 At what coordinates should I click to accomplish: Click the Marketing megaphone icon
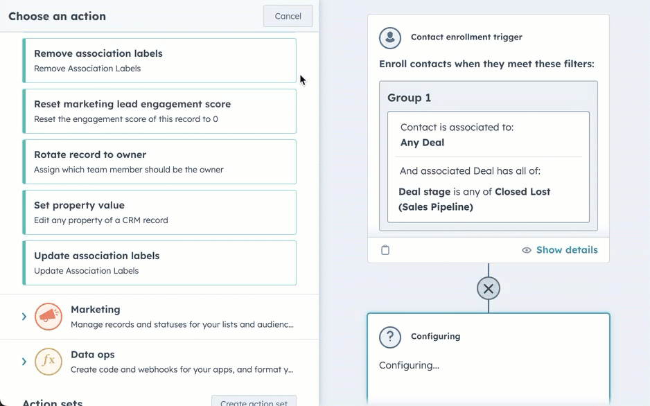coord(49,317)
